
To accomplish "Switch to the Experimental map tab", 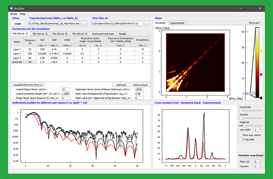I will tap(177, 23).
